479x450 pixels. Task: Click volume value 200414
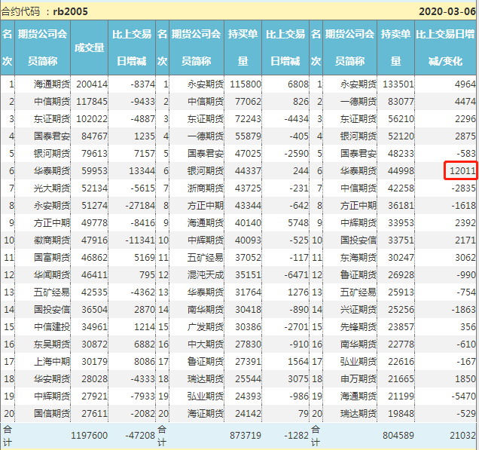pyautogui.click(x=92, y=84)
